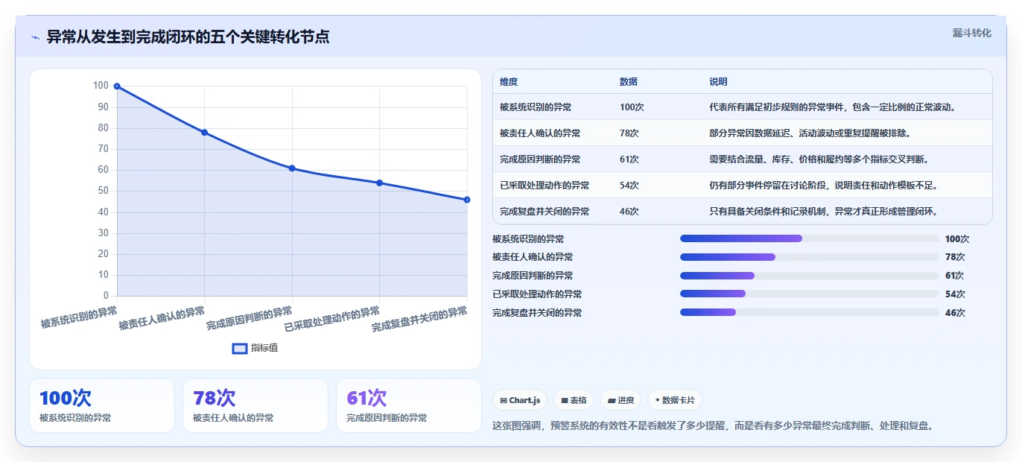Click the 表格 tag chip

(x=574, y=400)
